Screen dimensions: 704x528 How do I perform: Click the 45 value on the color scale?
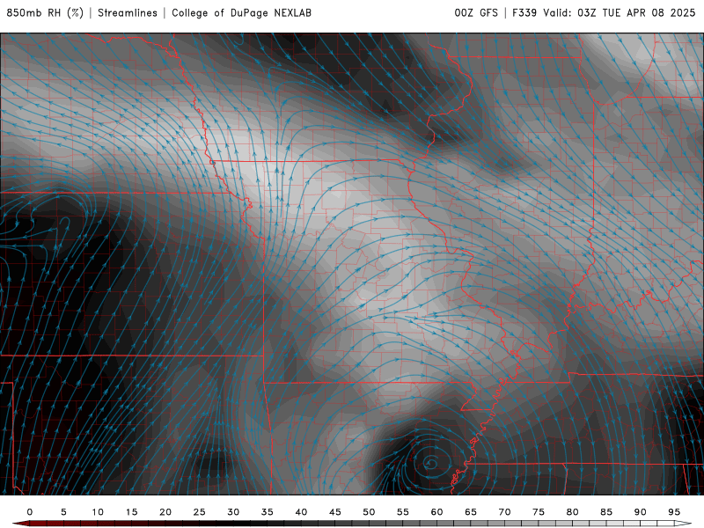pos(335,512)
